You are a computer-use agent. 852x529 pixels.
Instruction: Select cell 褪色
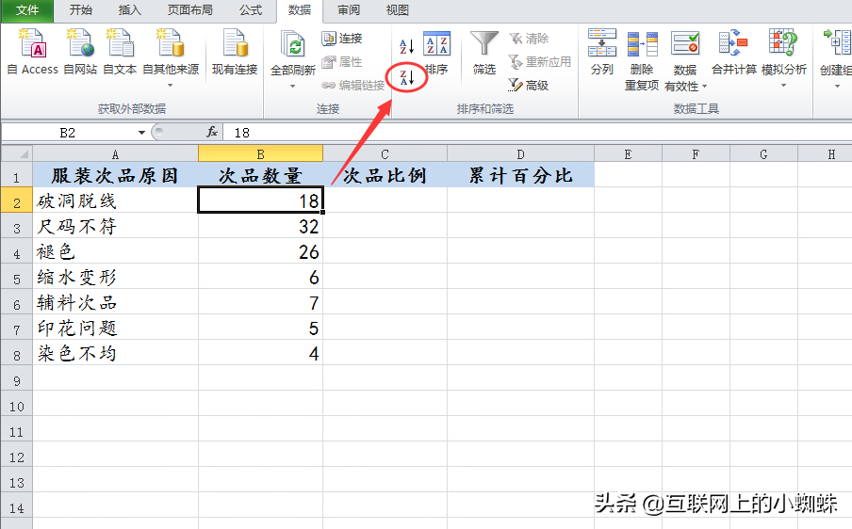click(115, 251)
